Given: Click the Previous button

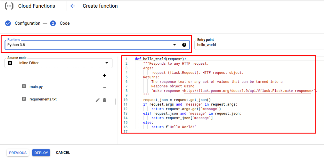Looking at the screenshot, I should tap(18, 153).
